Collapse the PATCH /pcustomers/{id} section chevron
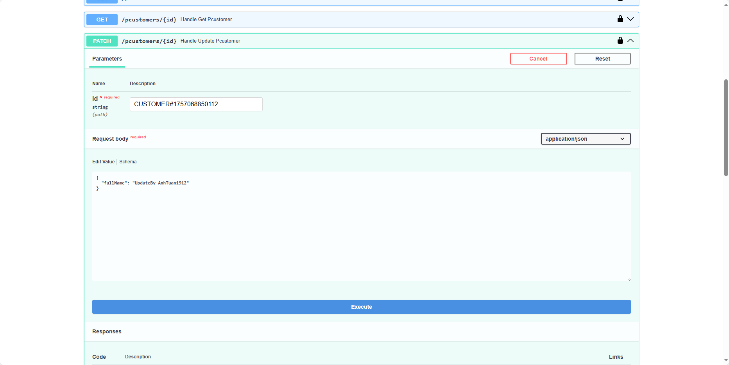 click(x=630, y=41)
